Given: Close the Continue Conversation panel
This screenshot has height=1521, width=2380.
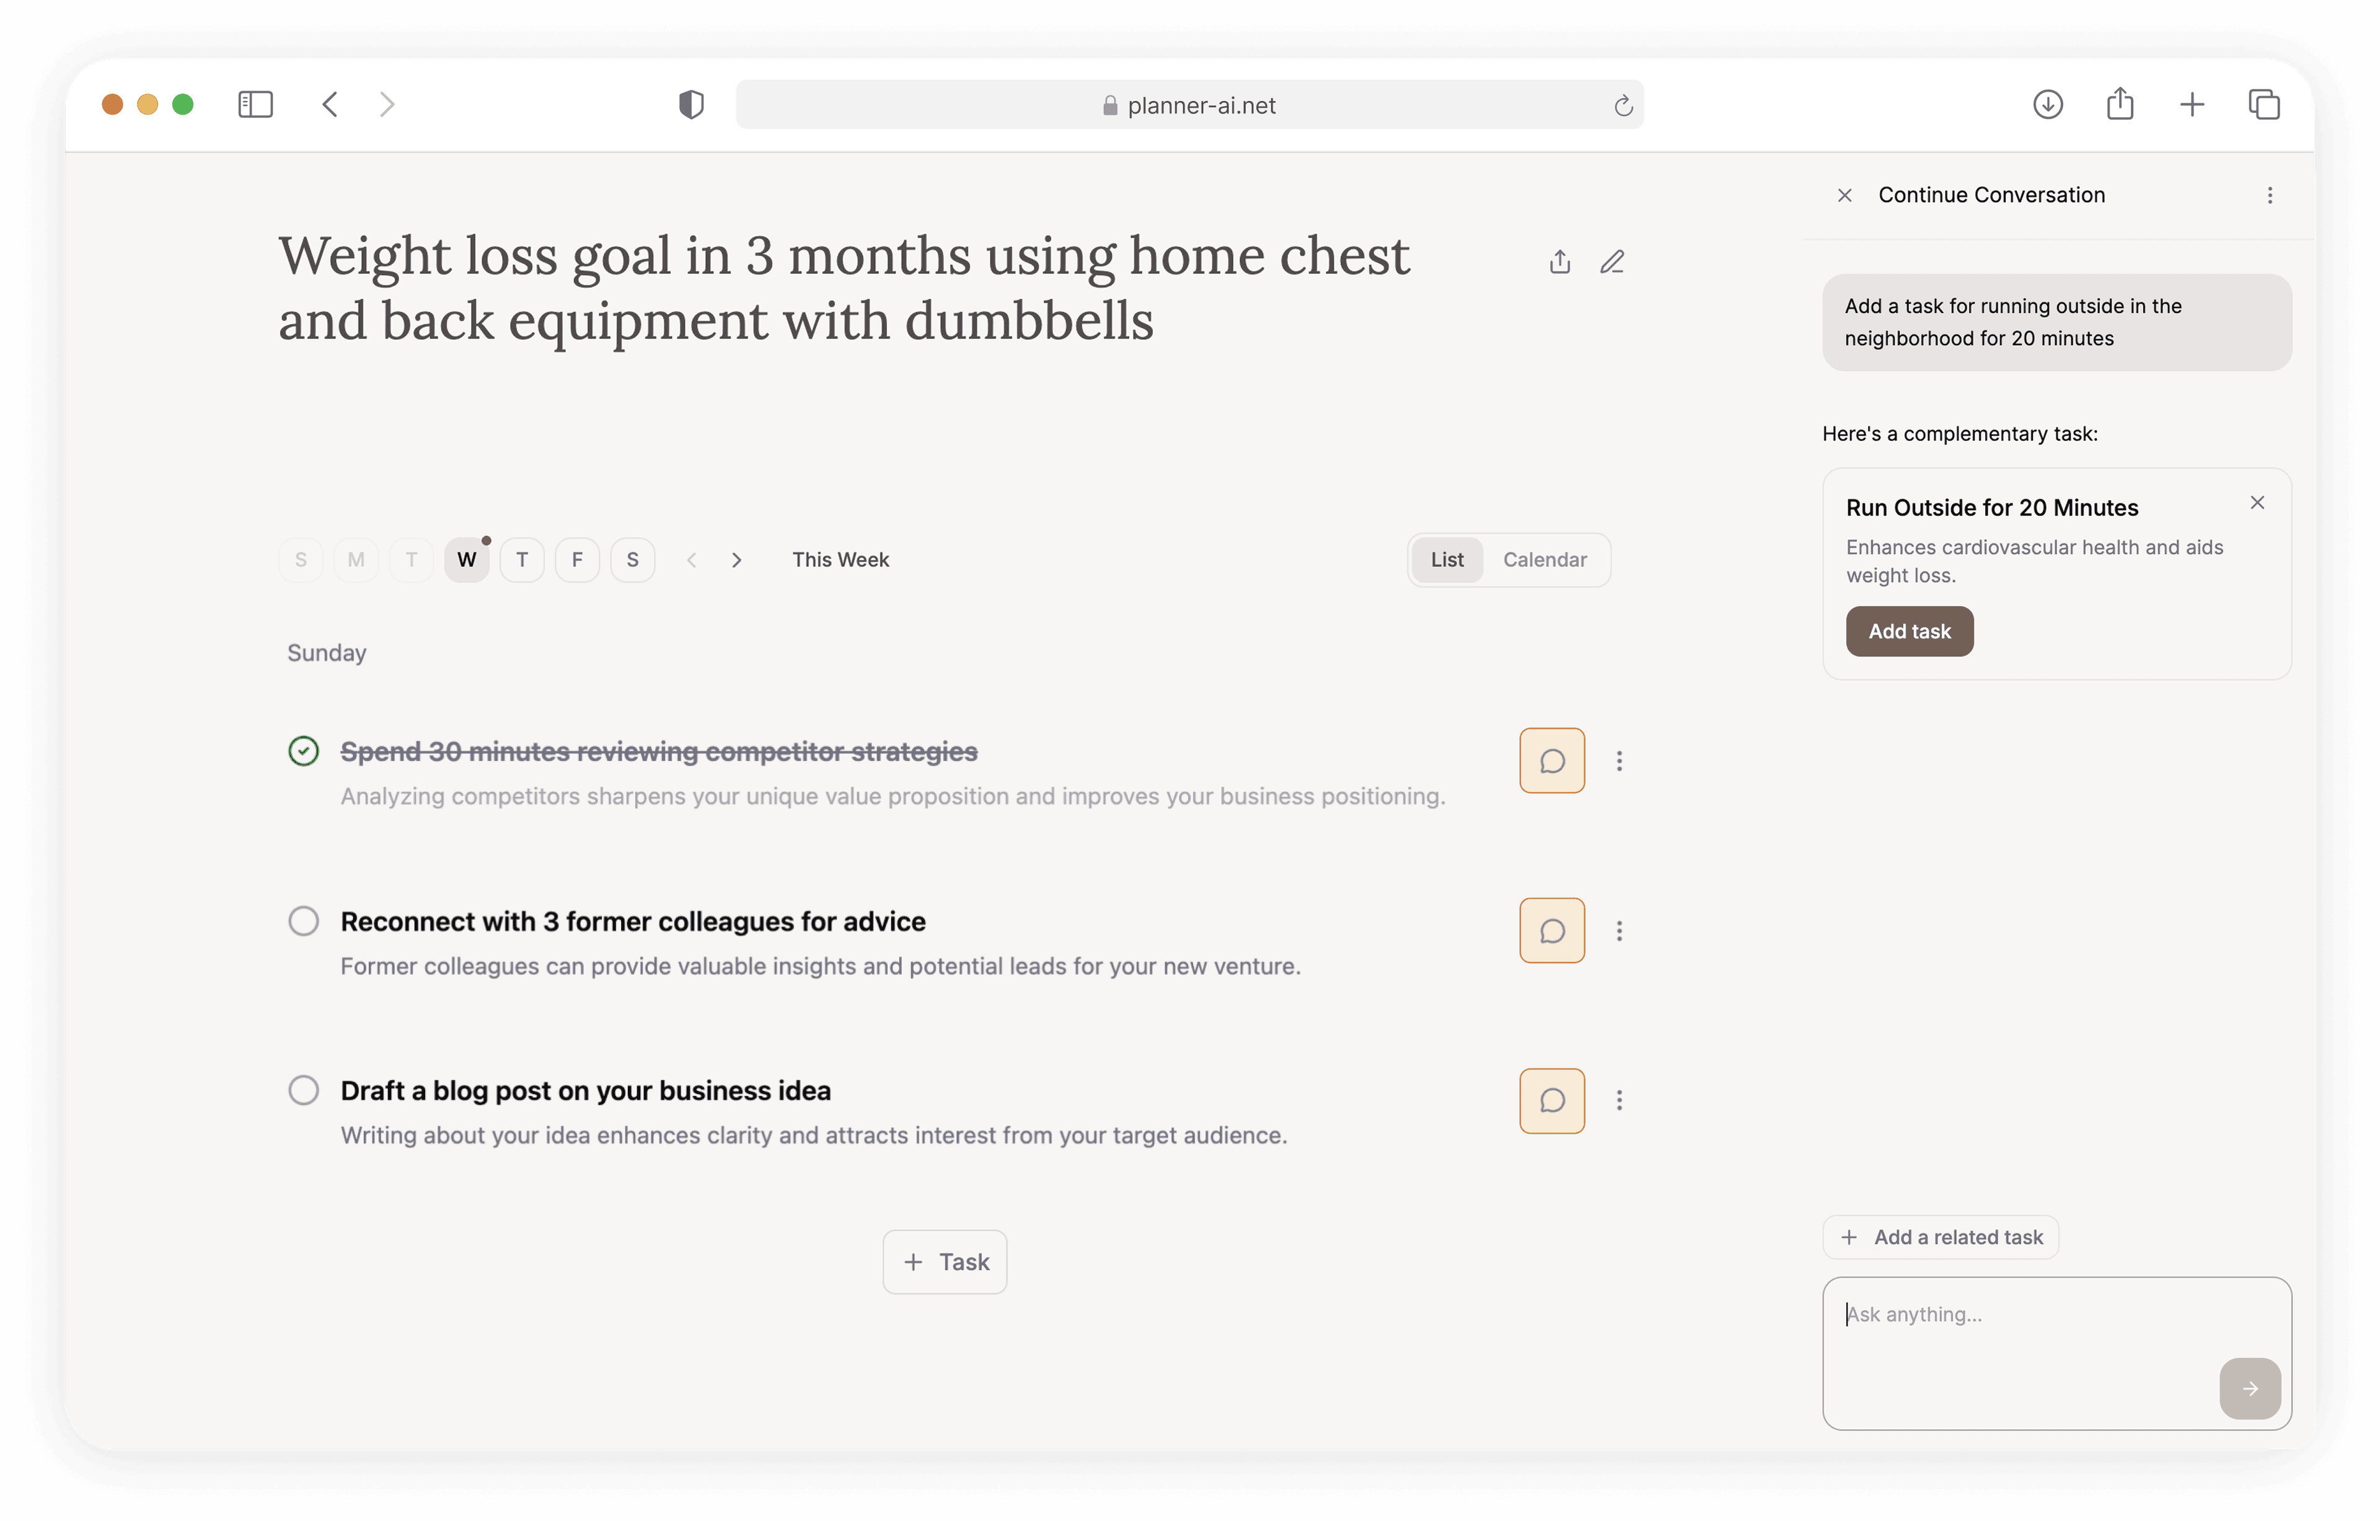Looking at the screenshot, I should pos(1844,195).
